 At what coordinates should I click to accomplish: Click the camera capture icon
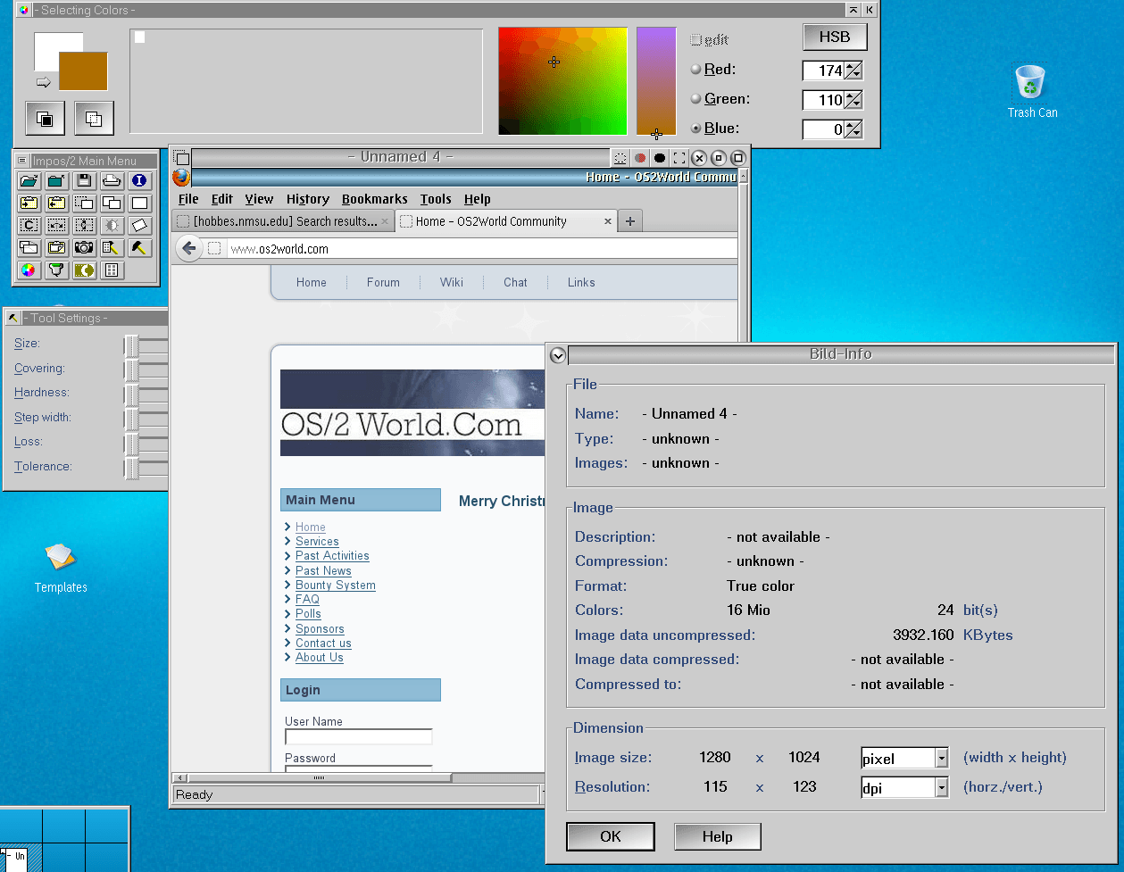(84, 247)
